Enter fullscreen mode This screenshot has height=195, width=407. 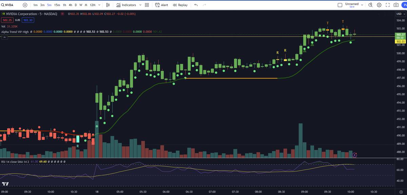[x=388, y=5]
